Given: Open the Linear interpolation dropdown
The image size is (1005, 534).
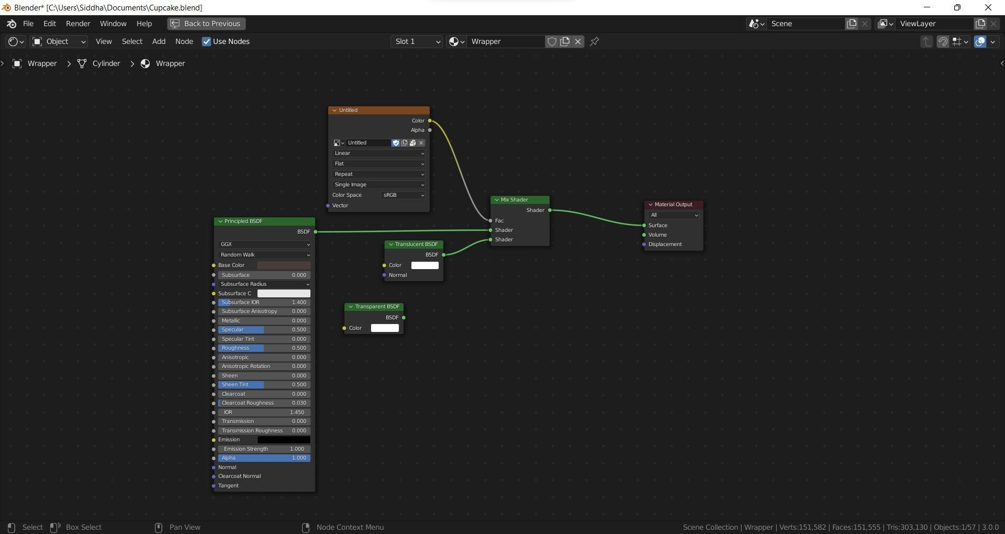Looking at the screenshot, I should point(379,153).
